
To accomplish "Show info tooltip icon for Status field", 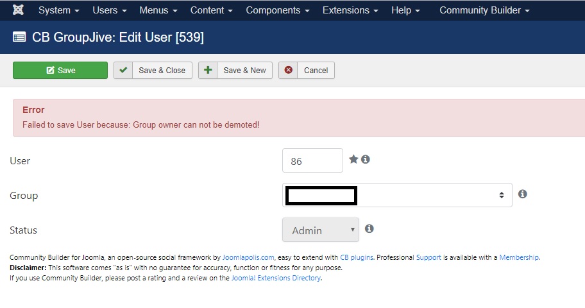I will tap(369, 228).
